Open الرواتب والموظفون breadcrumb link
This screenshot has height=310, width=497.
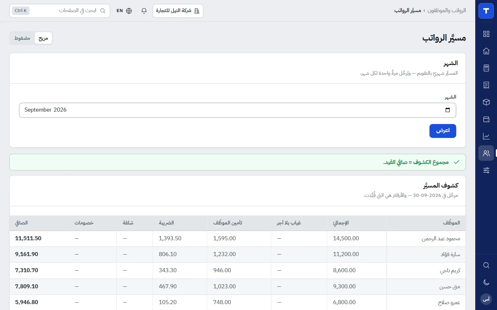click(x=447, y=11)
